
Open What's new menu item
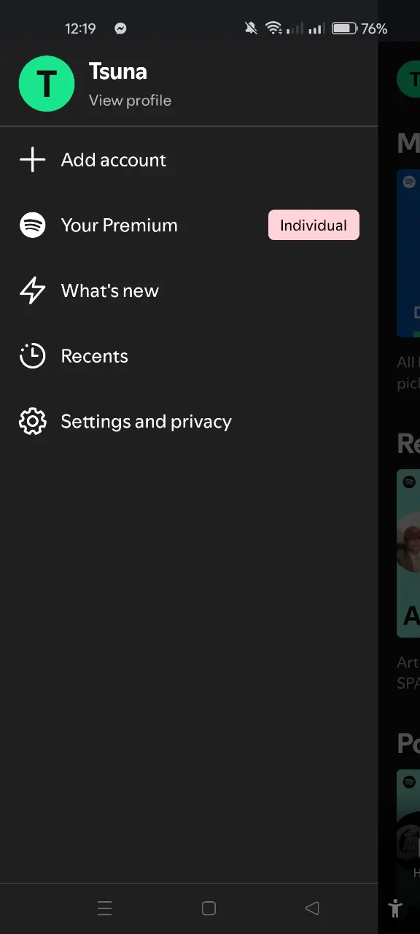(x=189, y=290)
